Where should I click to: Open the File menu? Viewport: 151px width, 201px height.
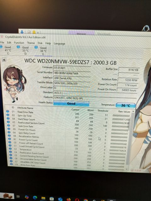(2, 42)
